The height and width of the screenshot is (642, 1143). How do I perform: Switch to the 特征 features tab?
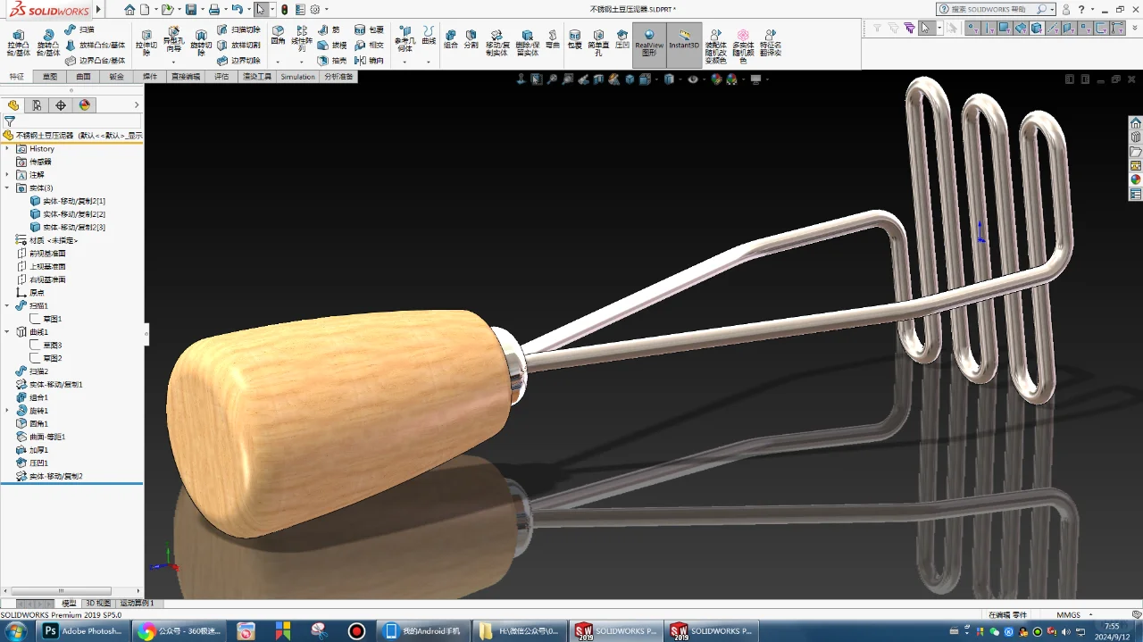(17, 77)
